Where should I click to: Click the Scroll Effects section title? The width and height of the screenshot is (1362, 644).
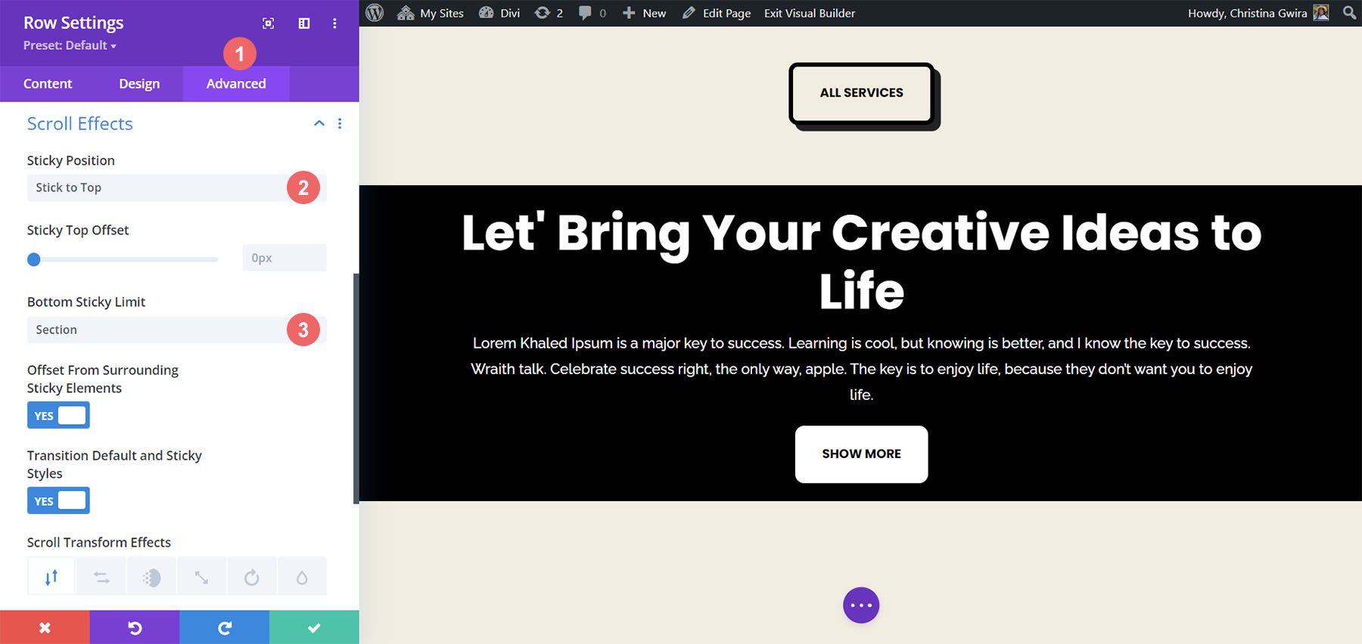tap(80, 123)
